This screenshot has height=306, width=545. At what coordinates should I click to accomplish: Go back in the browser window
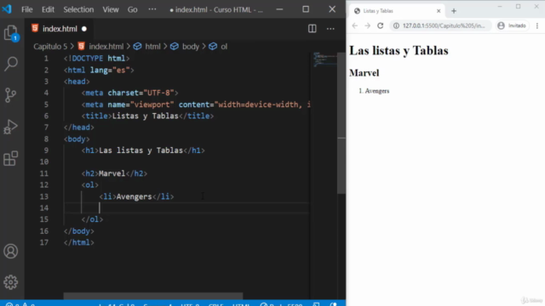click(x=354, y=25)
